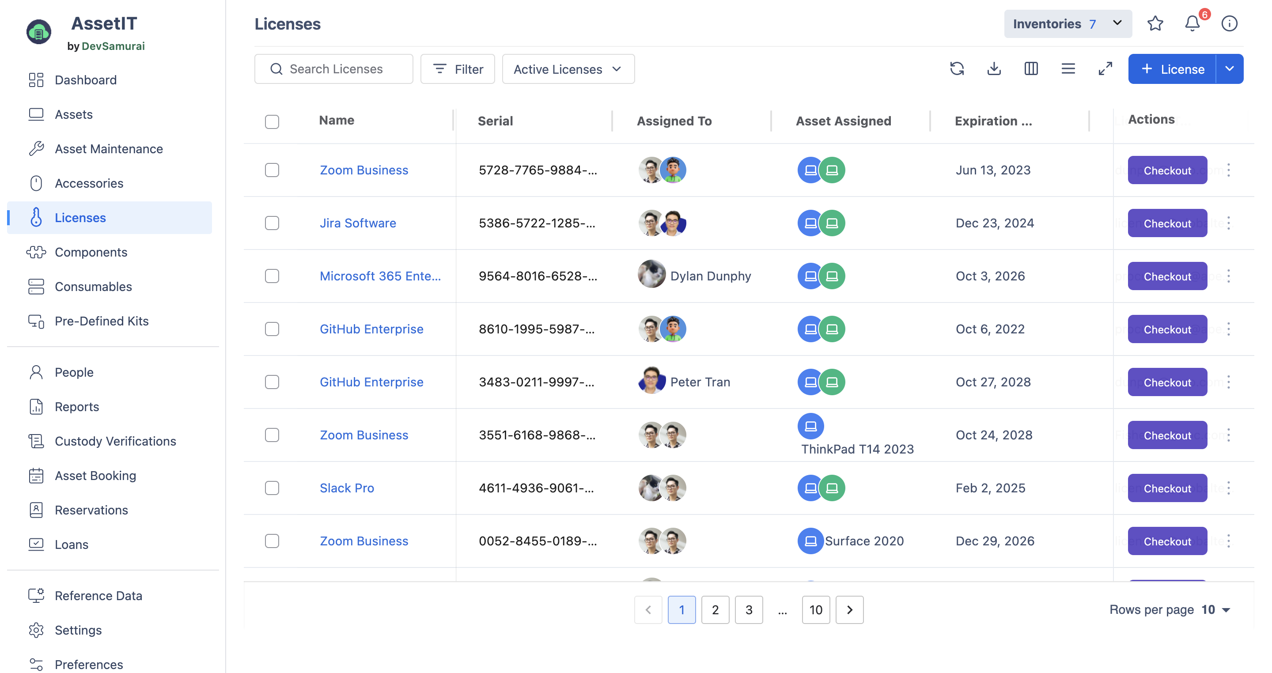Click second avatar in Slack Pro row
Screen dimensions: 1272x673
click(x=673, y=488)
